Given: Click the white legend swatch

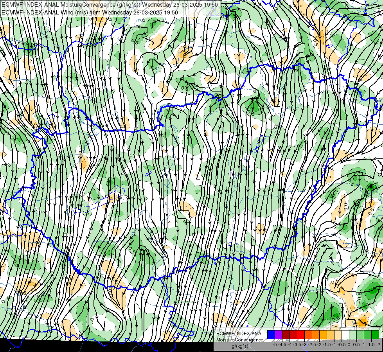Looking at the screenshot, I should tap(345, 335).
